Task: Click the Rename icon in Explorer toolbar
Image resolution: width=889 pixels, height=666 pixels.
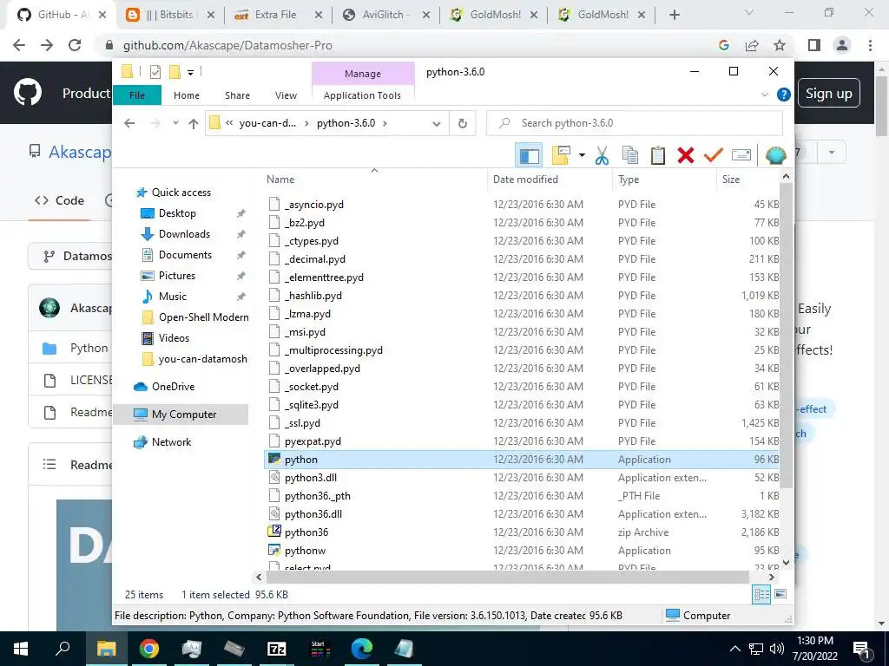Action: pos(741,154)
